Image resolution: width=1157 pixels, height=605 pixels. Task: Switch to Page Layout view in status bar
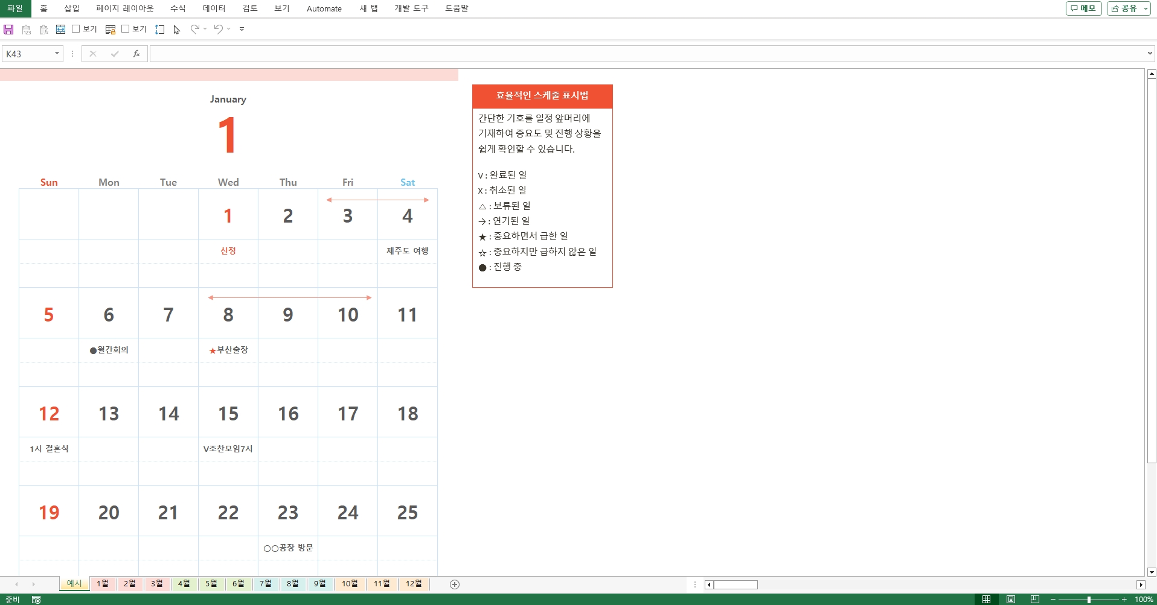1011,600
